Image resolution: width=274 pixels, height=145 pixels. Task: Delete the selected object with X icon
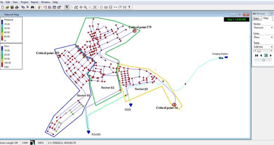(x=28, y=7)
